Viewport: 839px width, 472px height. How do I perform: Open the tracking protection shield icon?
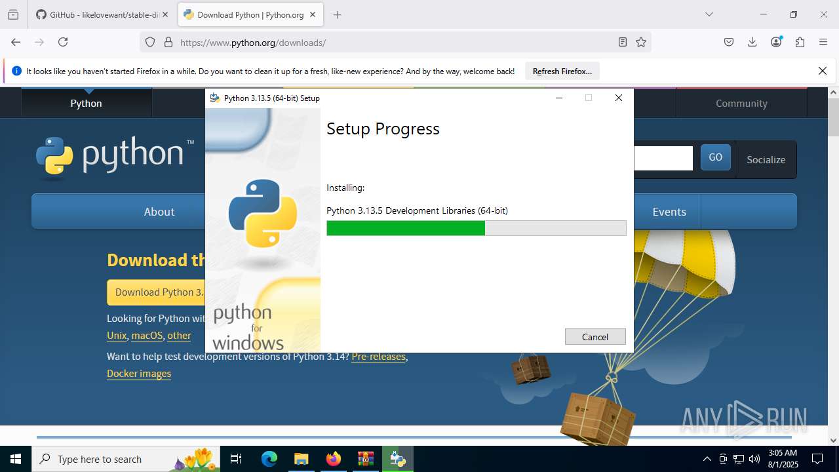150,42
